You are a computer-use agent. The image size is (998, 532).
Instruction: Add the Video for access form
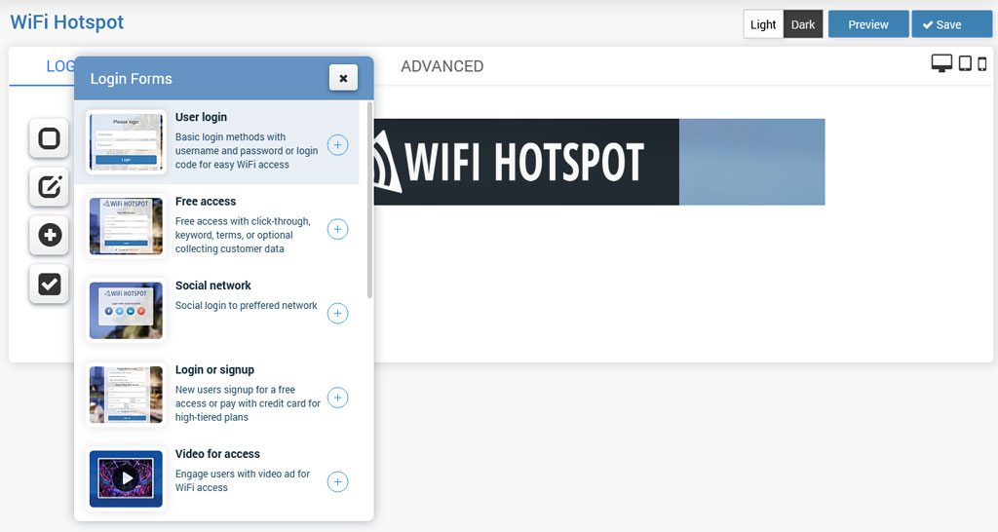[337, 481]
